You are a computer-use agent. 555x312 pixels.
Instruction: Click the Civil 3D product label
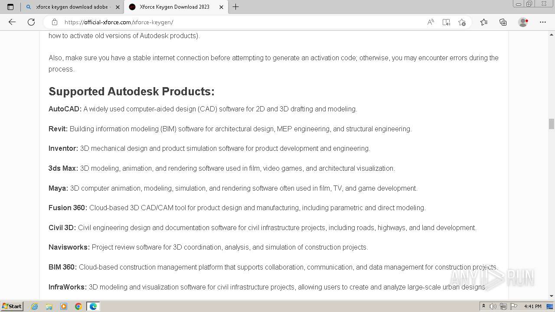62,227
